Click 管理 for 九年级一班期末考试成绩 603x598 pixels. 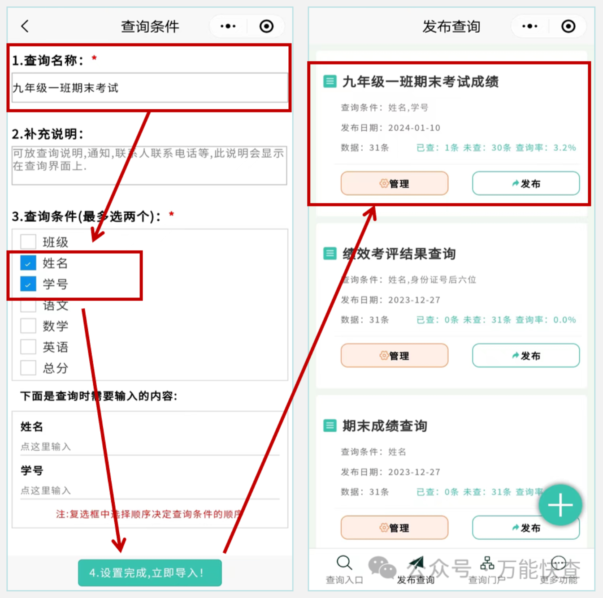(395, 183)
